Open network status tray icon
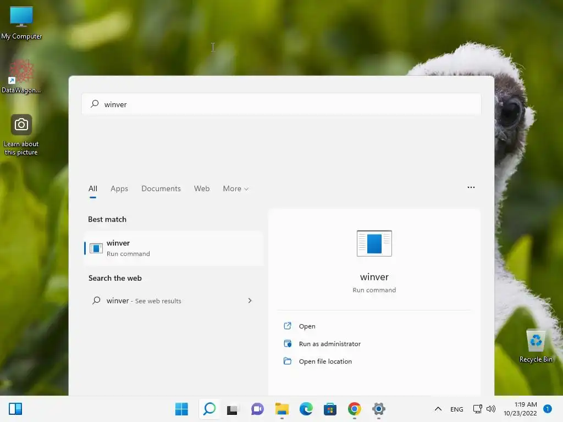 pos(478,409)
